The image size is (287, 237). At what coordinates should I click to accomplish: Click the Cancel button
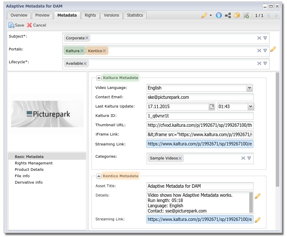pos(37,25)
